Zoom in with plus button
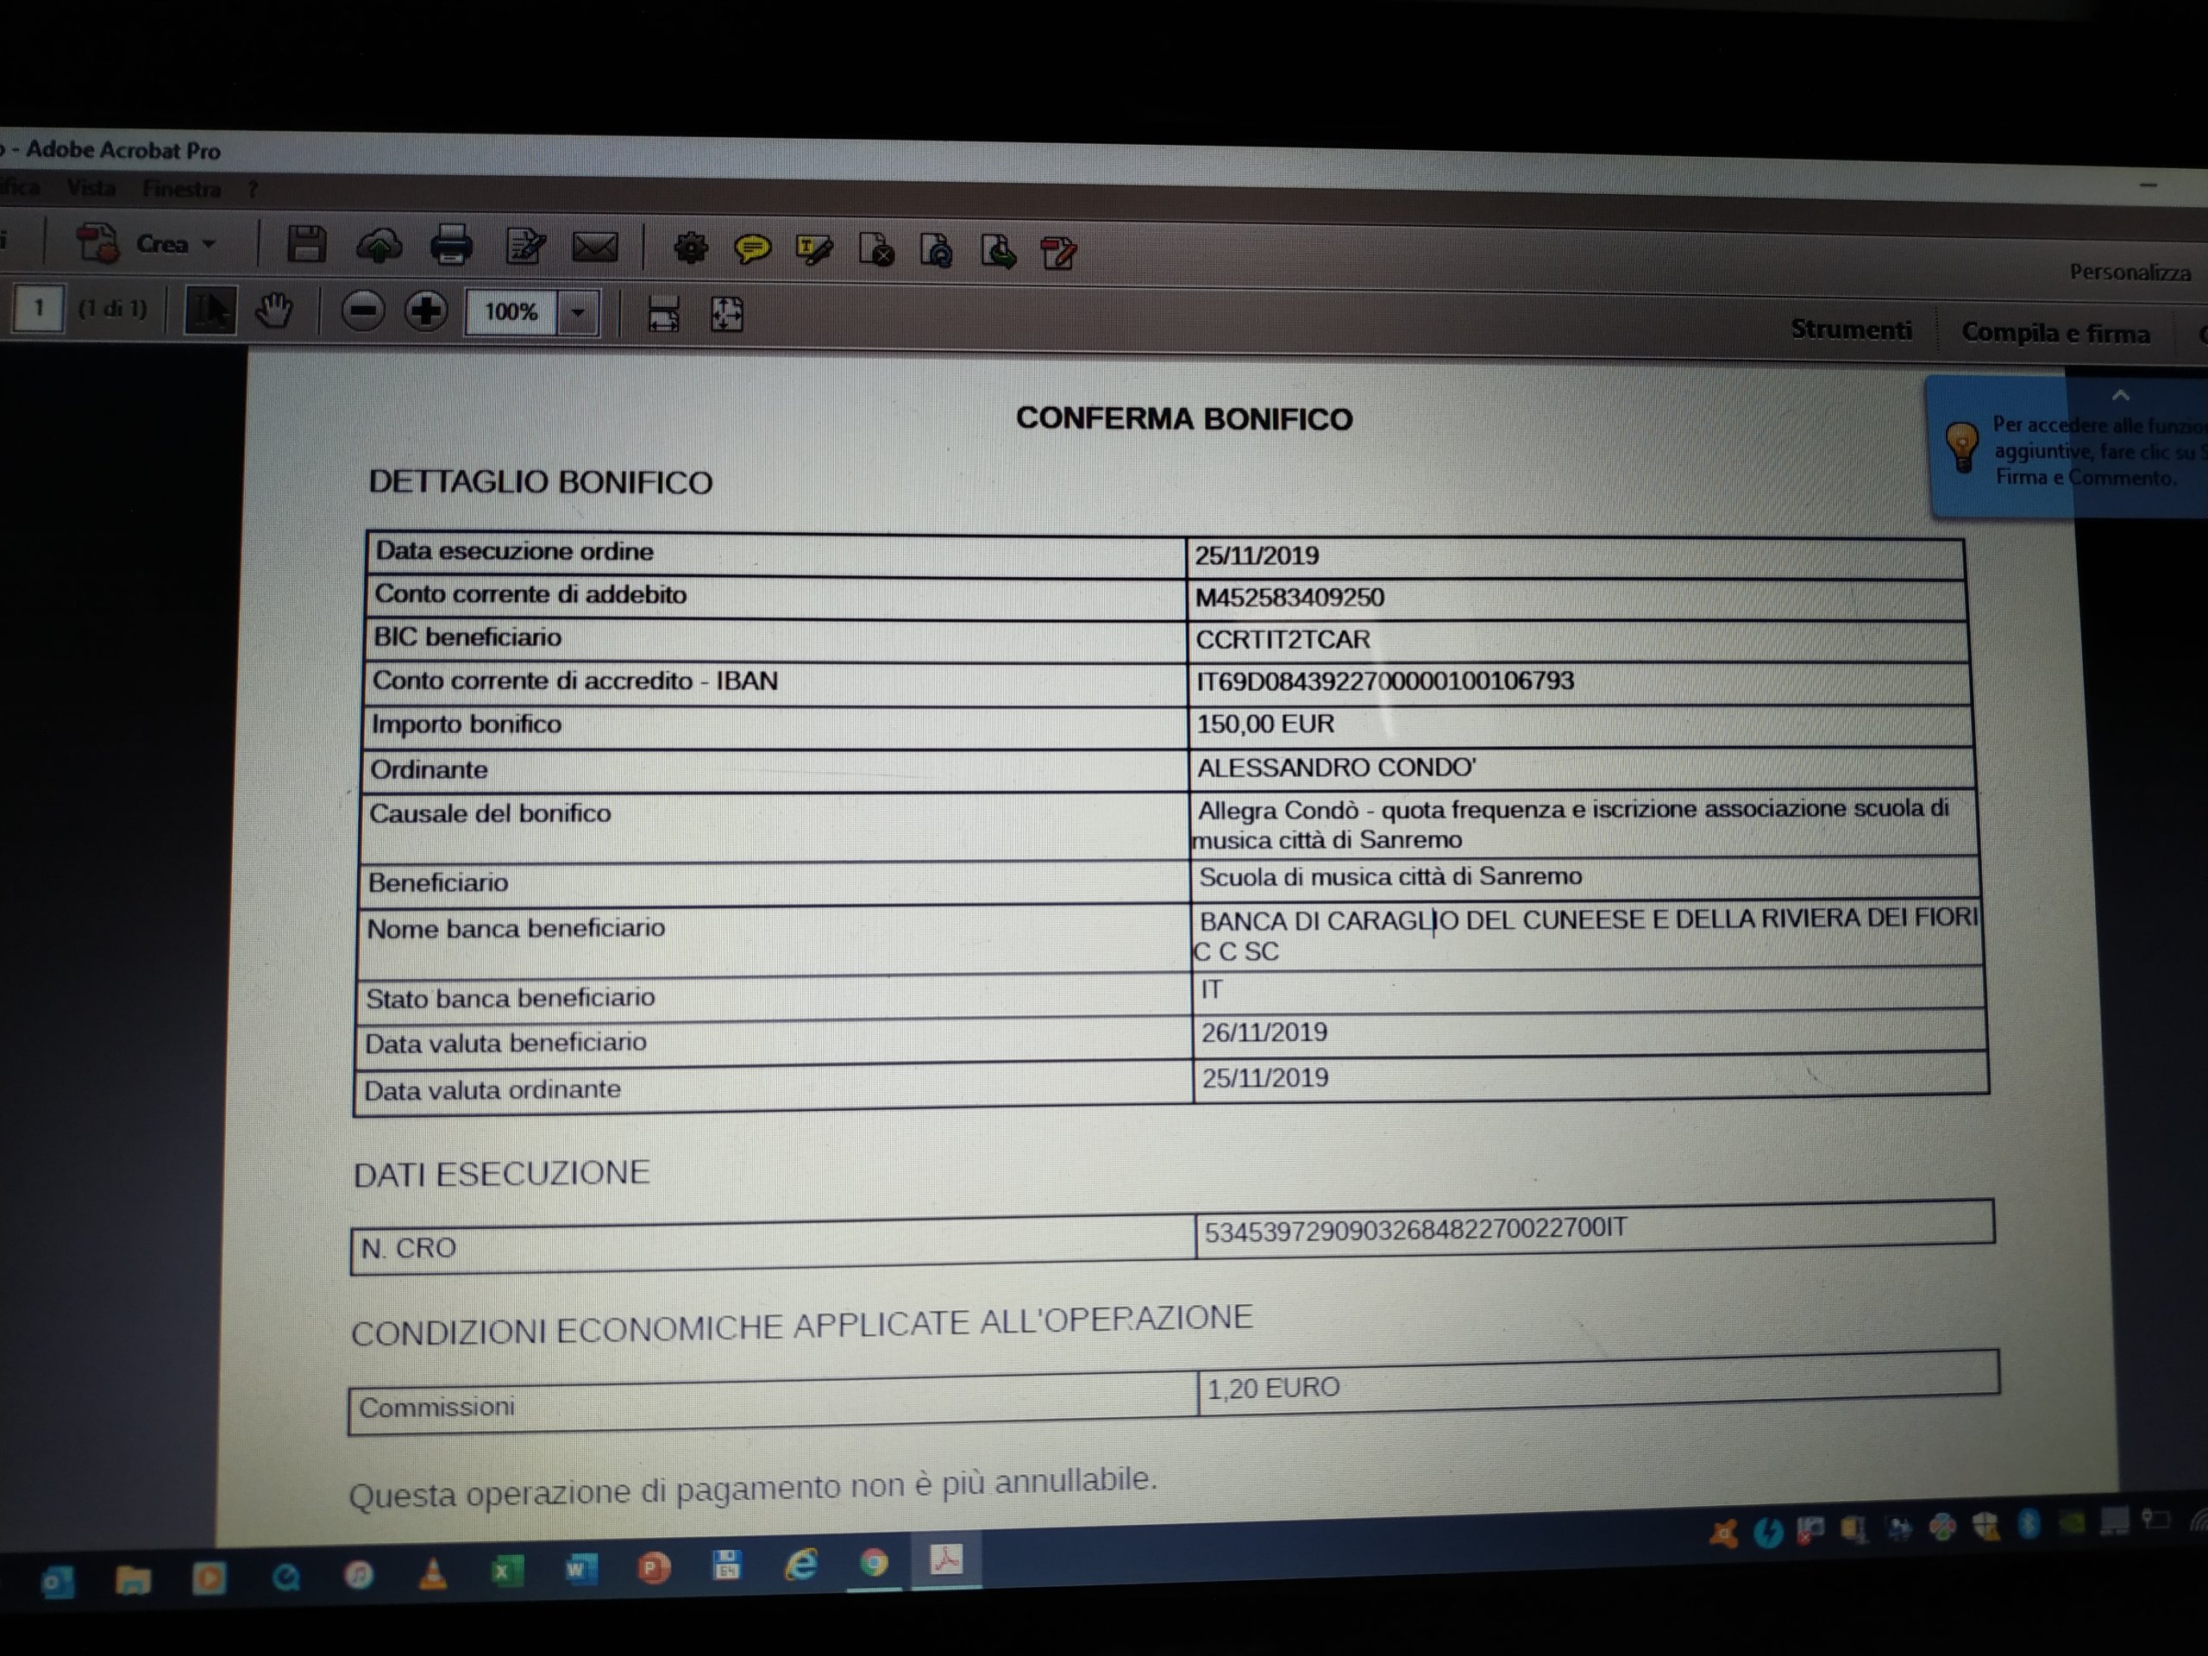Viewport: 2208px width, 1656px height. tap(425, 311)
